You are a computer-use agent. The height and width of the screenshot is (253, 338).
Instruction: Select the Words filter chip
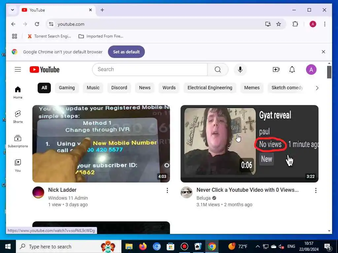click(x=169, y=88)
